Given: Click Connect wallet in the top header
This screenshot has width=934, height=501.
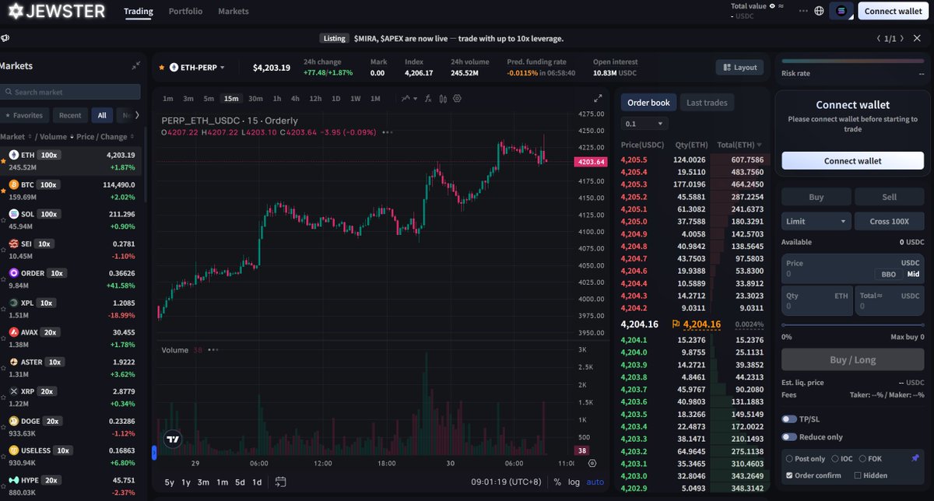Looking at the screenshot, I should [894, 11].
